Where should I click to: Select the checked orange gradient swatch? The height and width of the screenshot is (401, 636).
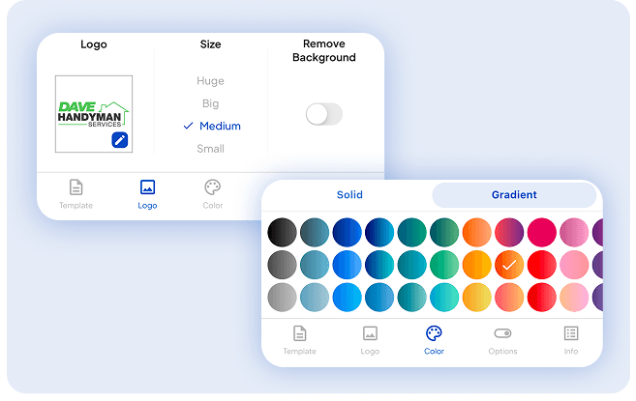coord(509,265)
